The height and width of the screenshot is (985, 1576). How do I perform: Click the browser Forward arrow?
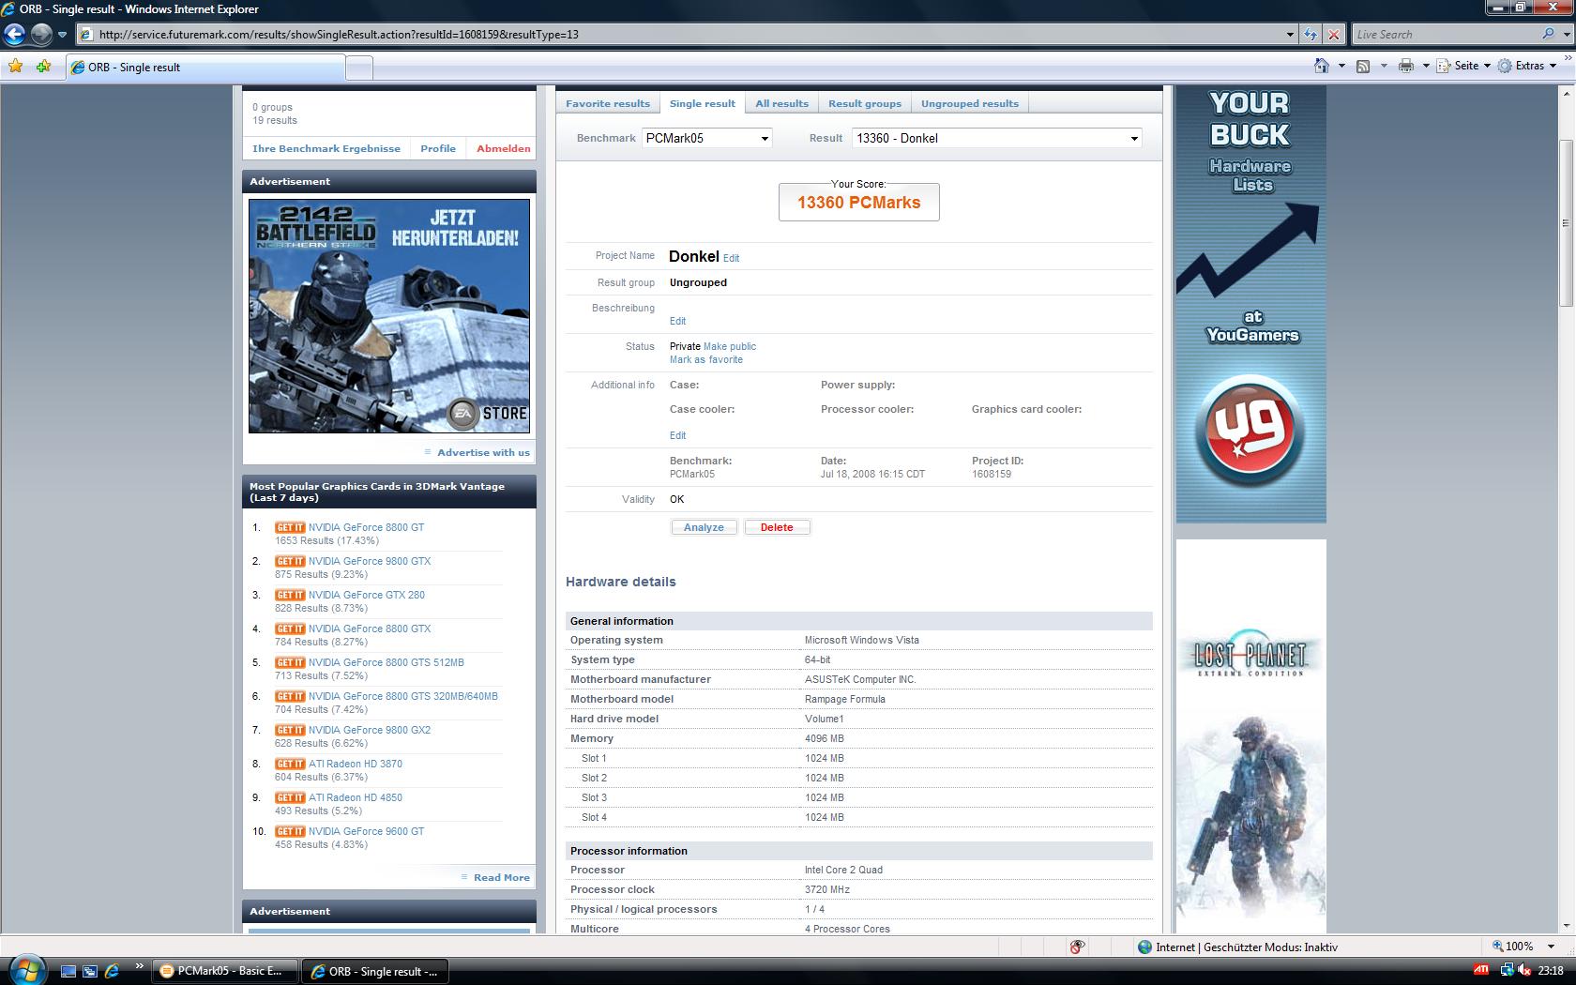(x=41, y=35)
